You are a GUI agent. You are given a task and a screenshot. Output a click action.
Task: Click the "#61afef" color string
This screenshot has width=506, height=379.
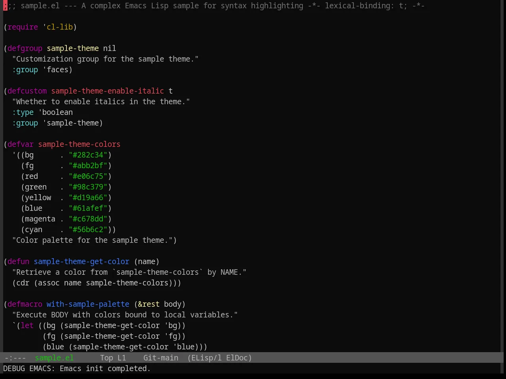[88, 208]
